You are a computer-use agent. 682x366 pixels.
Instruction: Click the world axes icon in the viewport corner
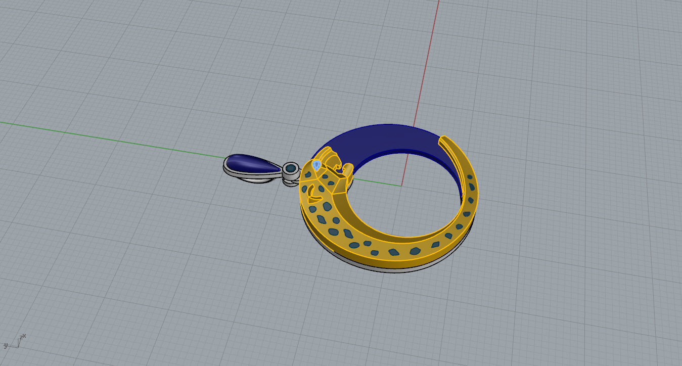pyautogui.click(x=15, y=341)
